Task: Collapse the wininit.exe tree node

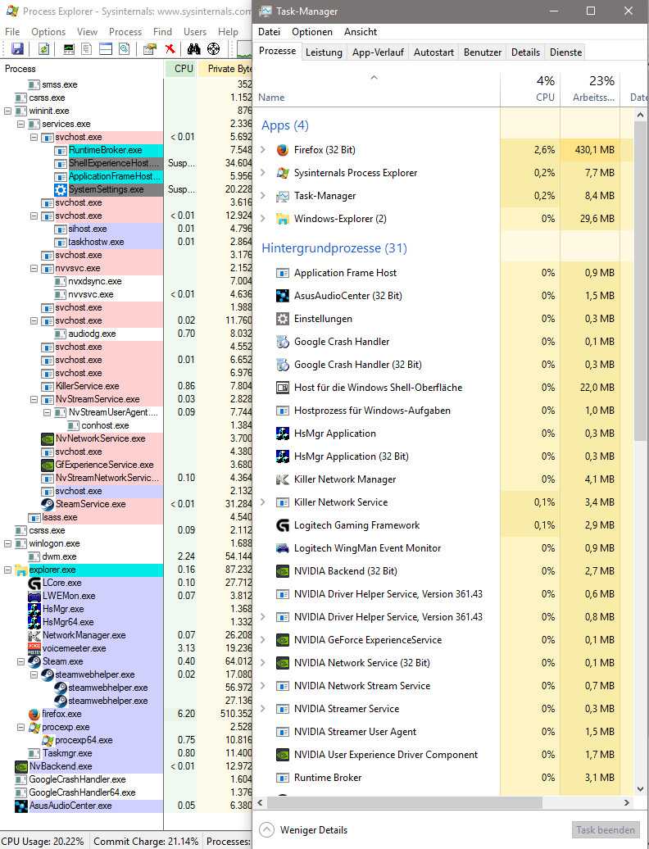Action: coord(7,111)
